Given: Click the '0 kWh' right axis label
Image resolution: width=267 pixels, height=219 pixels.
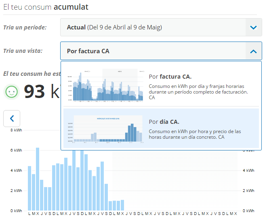Looking at the screenshot, I should [x=248, y=211].
